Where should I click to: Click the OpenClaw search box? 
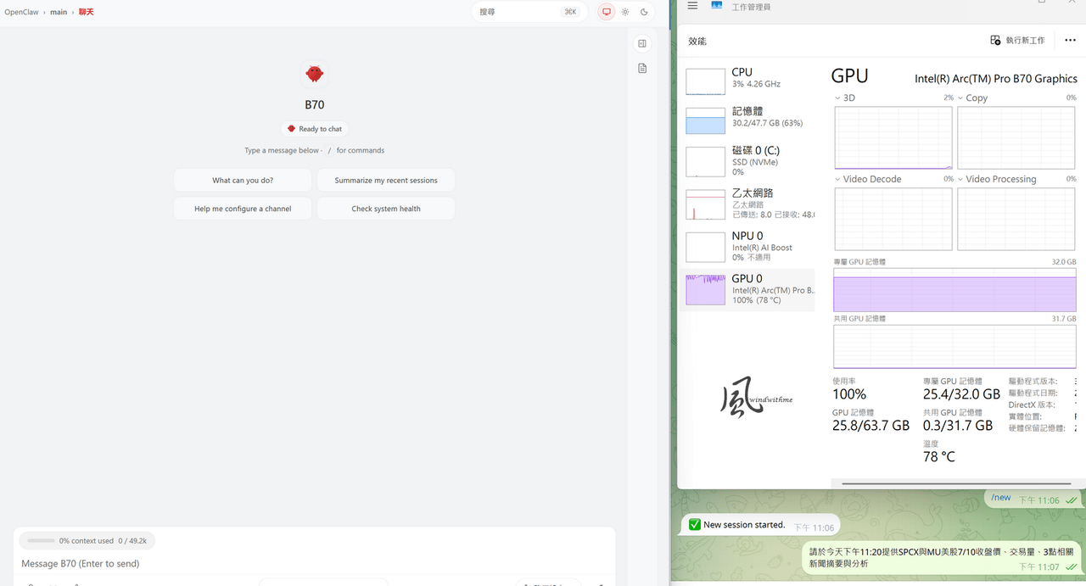click(x=530, y=12)
